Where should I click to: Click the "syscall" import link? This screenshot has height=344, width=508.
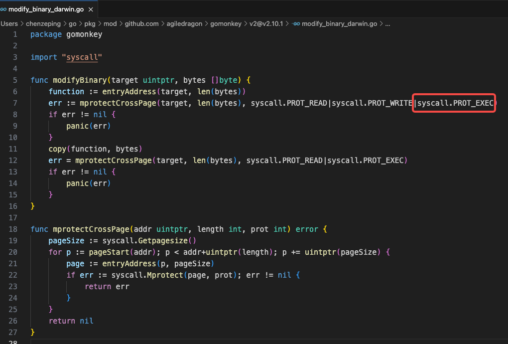point(82,57)
